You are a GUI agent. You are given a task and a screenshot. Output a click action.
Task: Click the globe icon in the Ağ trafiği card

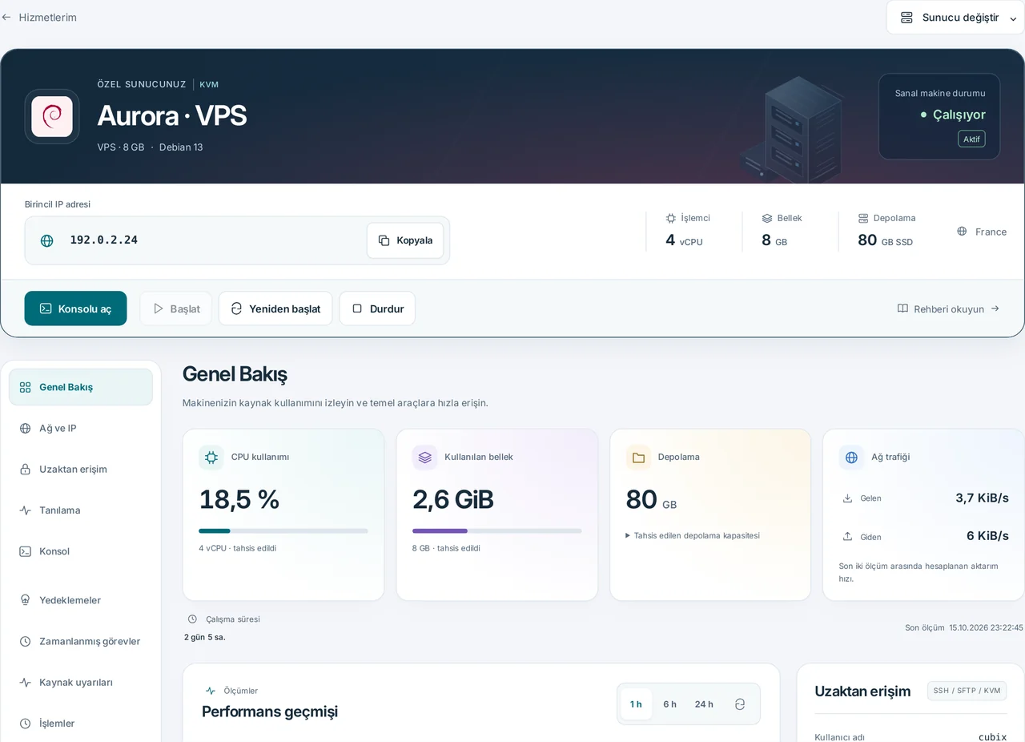coord(851,458)
